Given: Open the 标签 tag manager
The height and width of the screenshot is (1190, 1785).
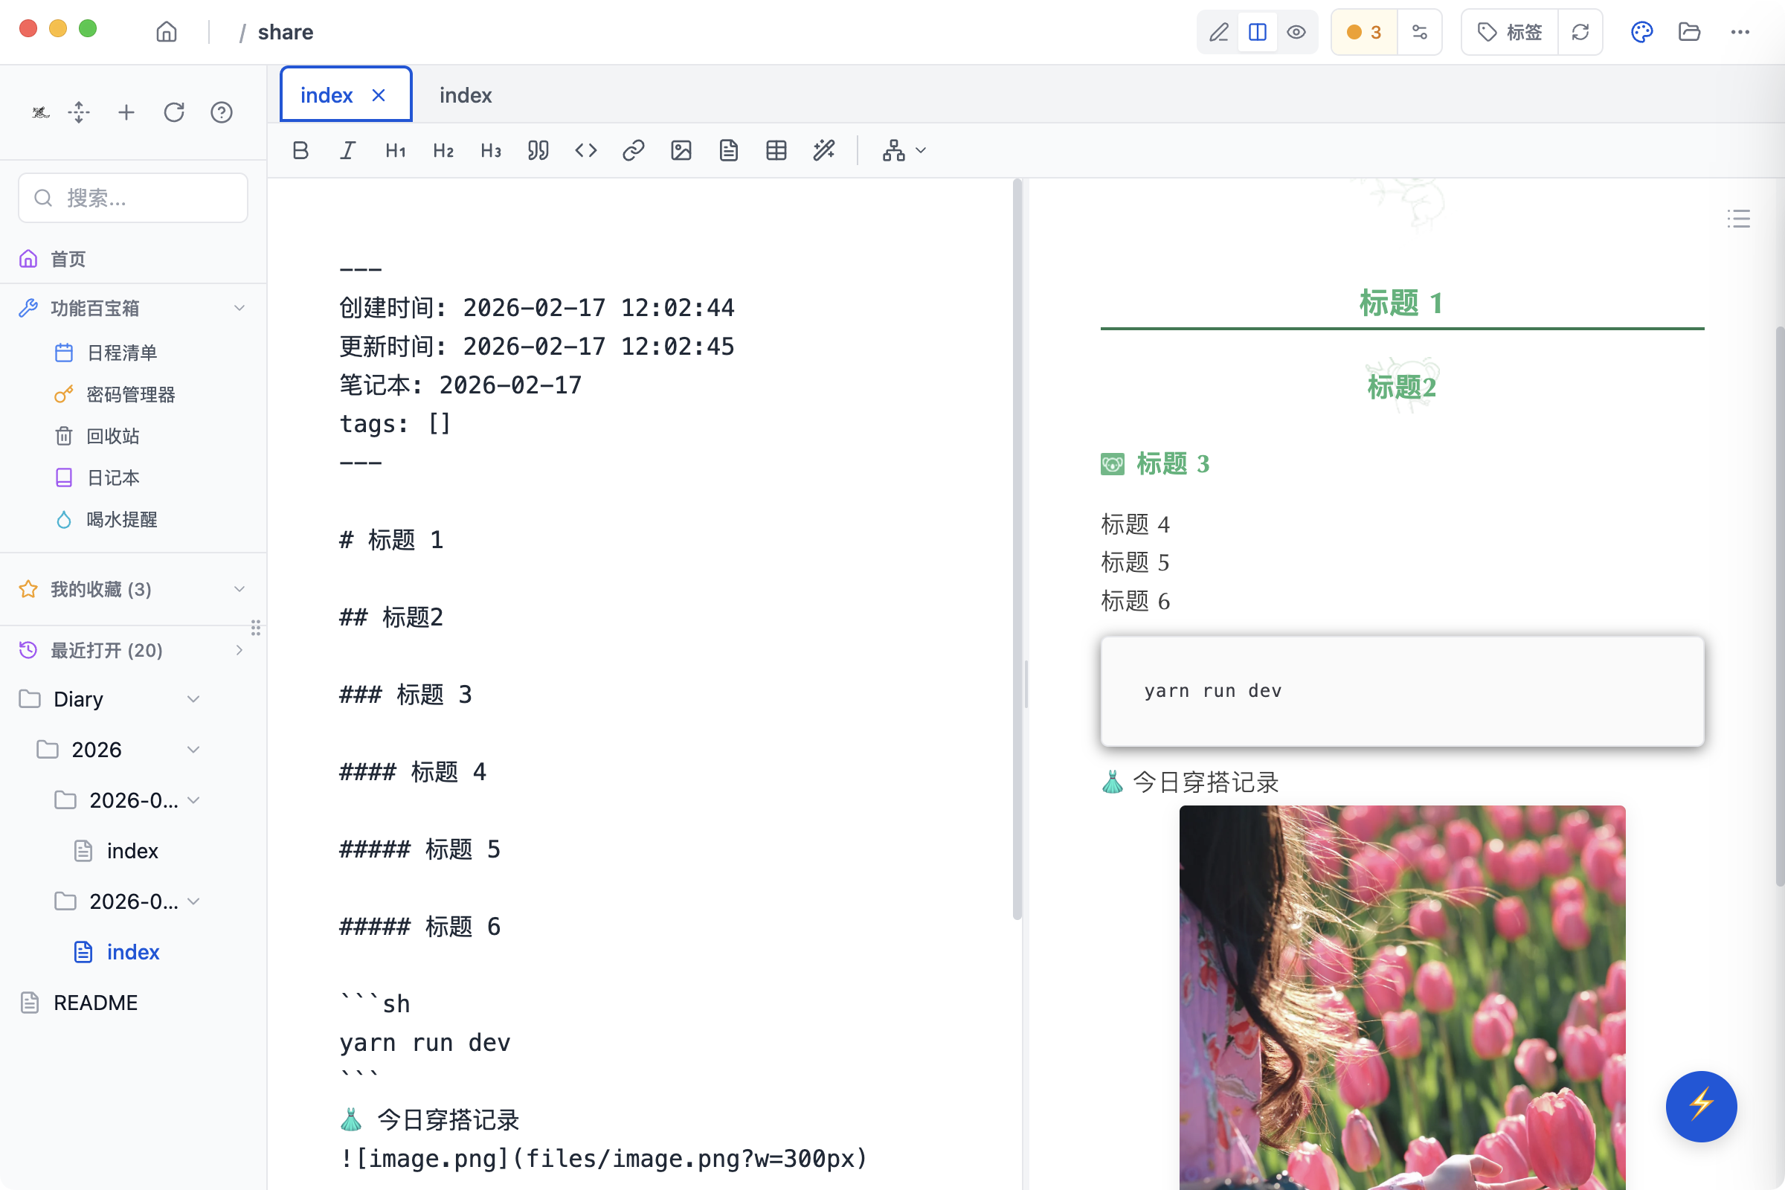Looking at the screenshot, I should [1509, 32].
